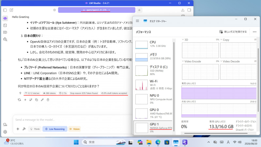Open My Models icon in LM Studio sidebar
Screen dimensions: 261x147
(5, 32)
